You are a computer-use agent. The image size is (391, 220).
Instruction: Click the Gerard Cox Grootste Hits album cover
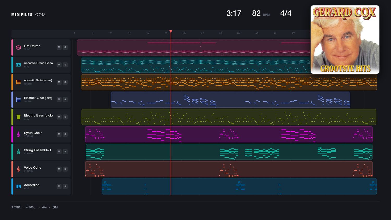click(x=345, y=40)
